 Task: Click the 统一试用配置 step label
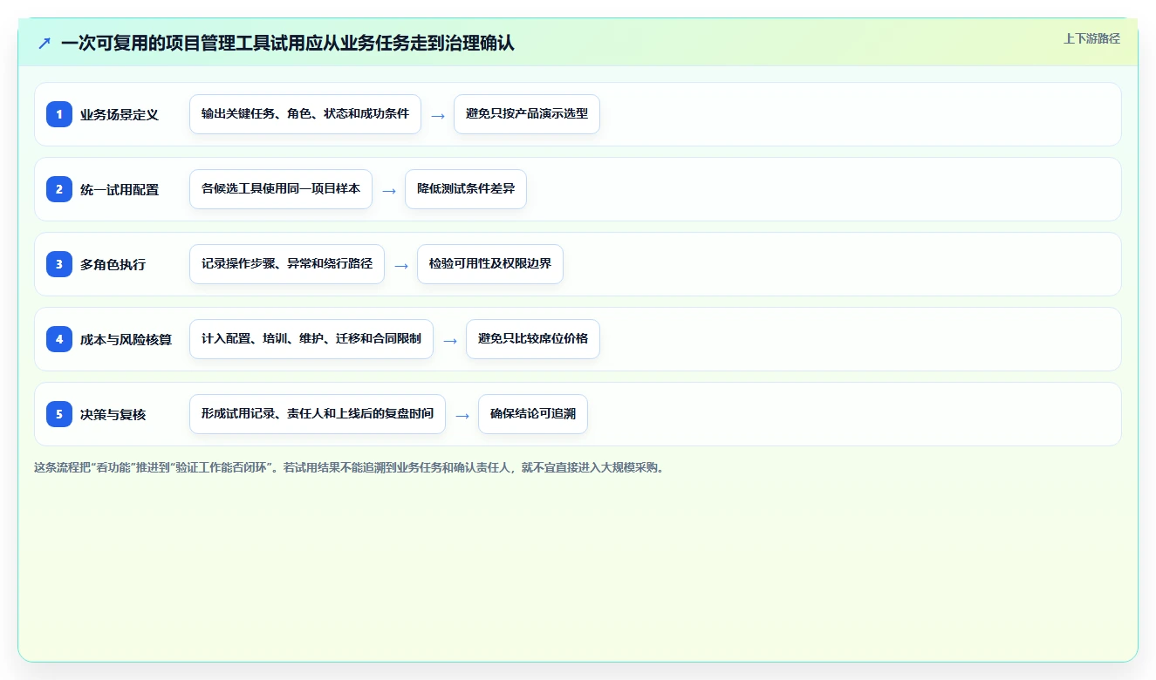[120, 190]
